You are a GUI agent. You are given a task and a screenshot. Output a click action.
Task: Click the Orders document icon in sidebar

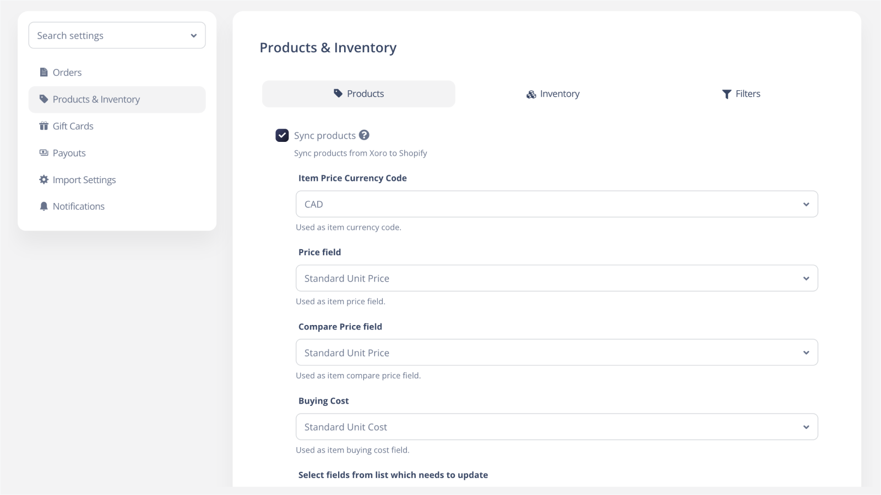(x=43, y=72)
